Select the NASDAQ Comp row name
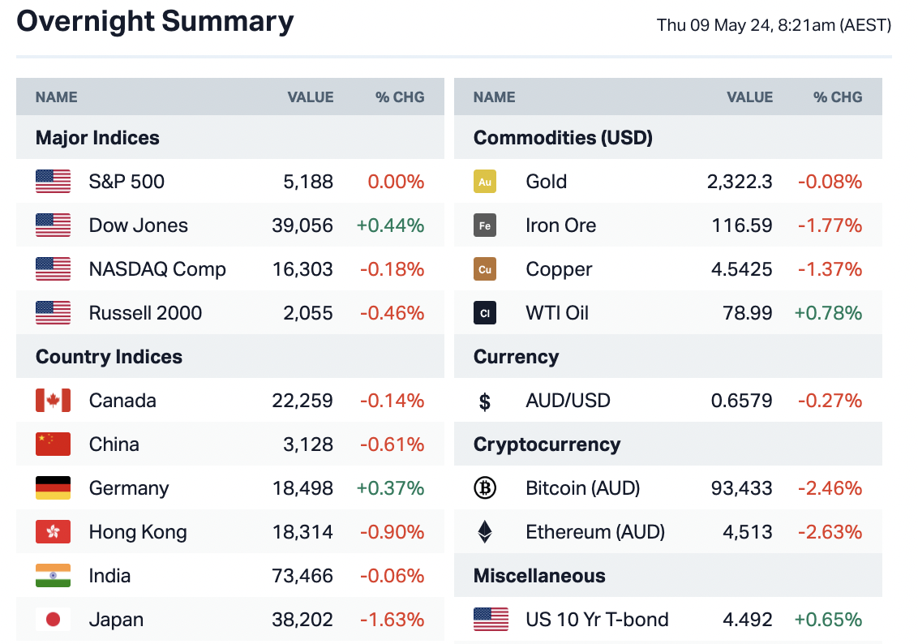 (157, 269)
